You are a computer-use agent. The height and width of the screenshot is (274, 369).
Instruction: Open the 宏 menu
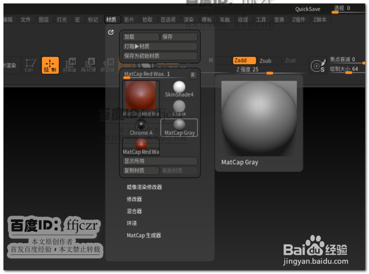coord(77,20)
